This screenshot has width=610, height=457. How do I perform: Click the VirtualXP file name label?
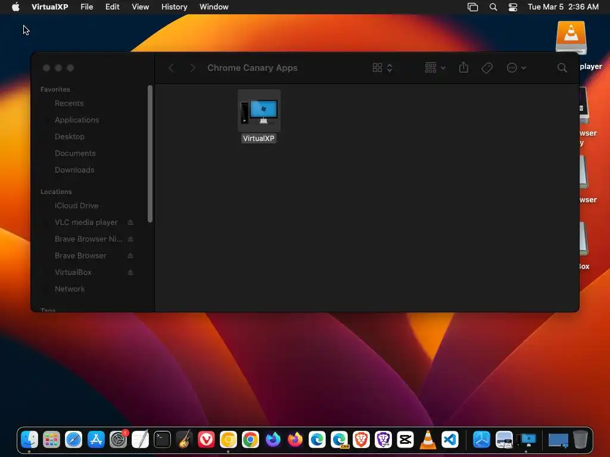[x=259, y=138]
